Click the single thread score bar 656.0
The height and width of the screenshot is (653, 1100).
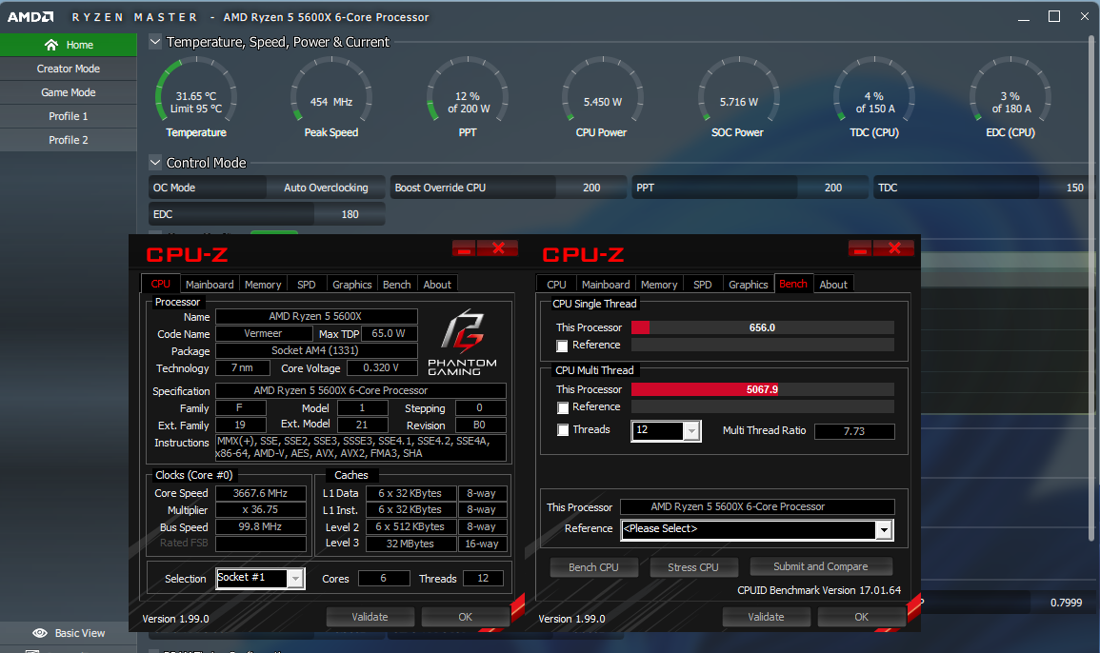(x=763, y=327)
